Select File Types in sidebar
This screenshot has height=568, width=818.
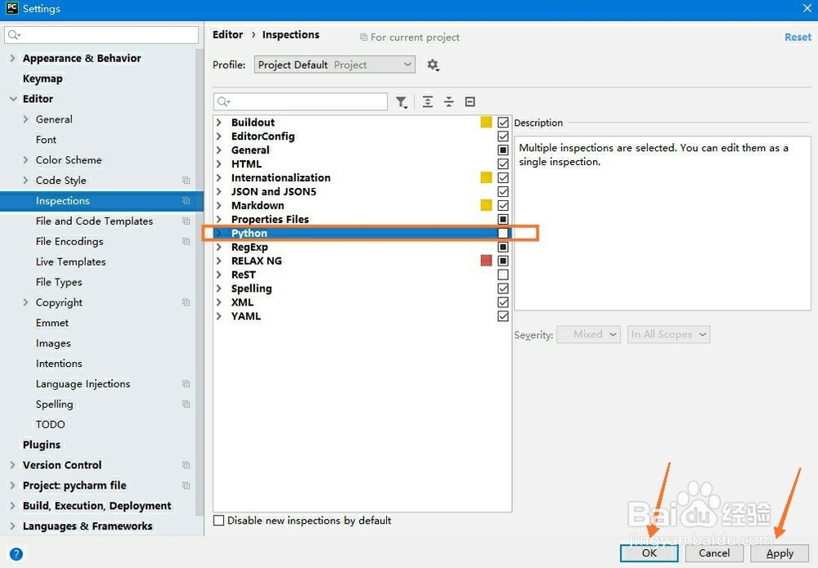pyautogui.click(x=59, y=282)
